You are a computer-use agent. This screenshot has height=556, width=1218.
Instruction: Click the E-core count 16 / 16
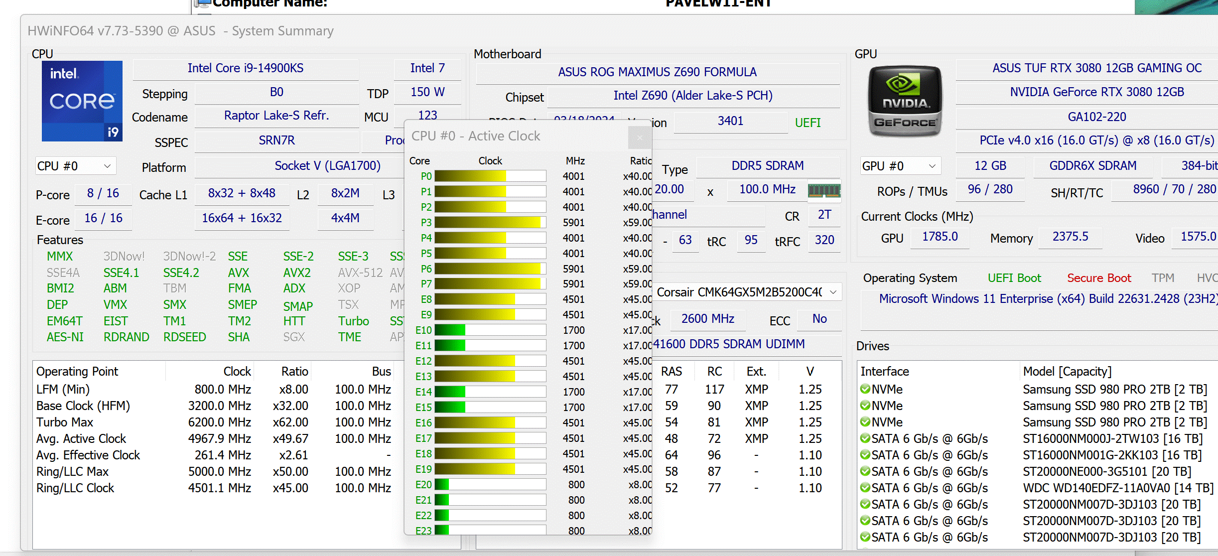click(103, 218)
